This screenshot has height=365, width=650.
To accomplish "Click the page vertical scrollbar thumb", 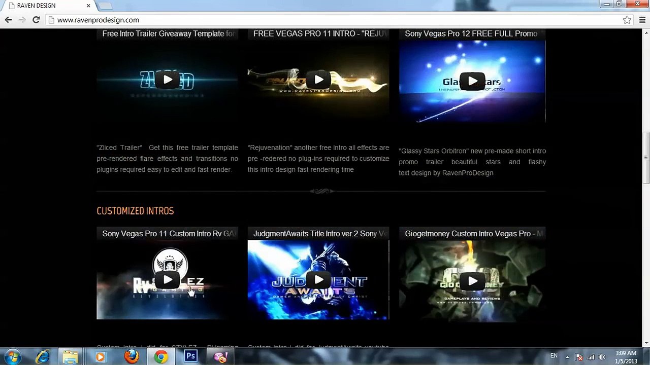I will 646,158.
